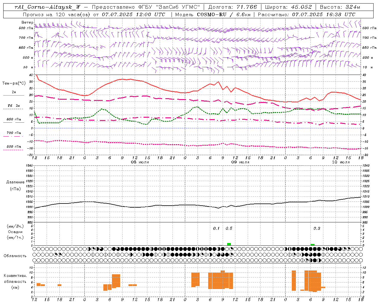Click the (км) unit label
The width and height of the screenshot is (378, 302).
(15, 287)
